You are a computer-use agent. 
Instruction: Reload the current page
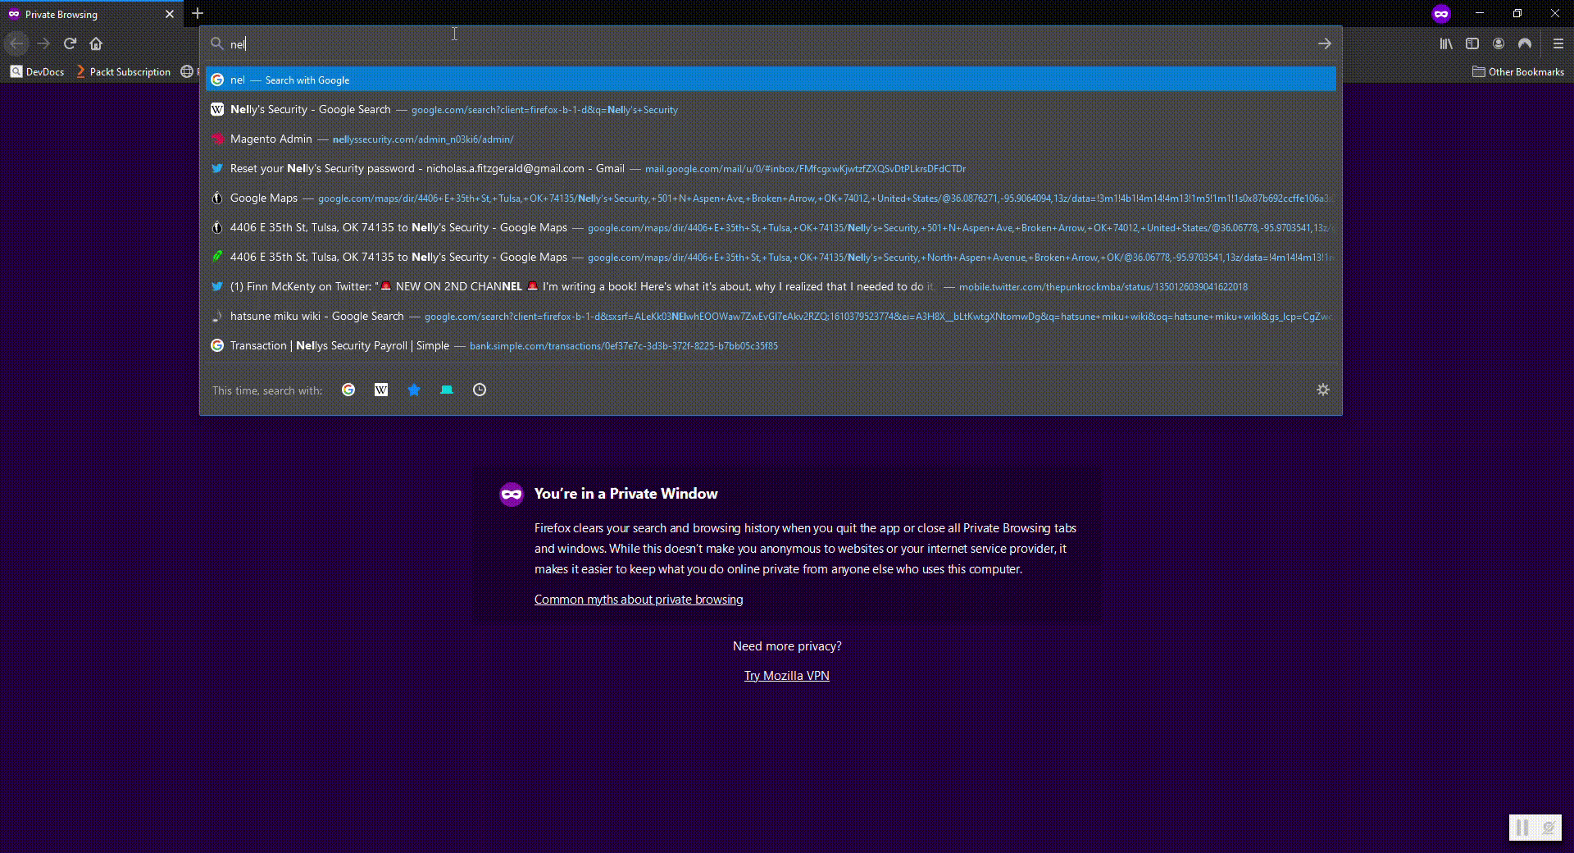71,43
